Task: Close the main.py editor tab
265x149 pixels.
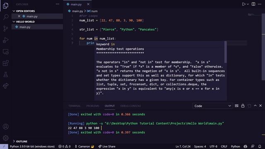Action: (88, 4)
